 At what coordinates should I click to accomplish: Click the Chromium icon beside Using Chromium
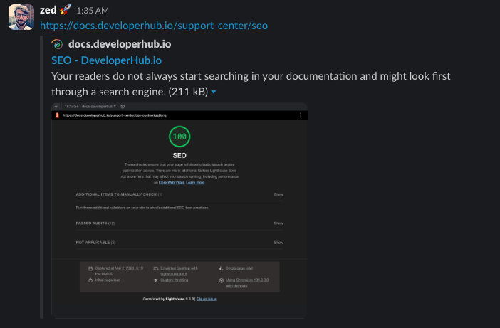(x=222, y=280)
